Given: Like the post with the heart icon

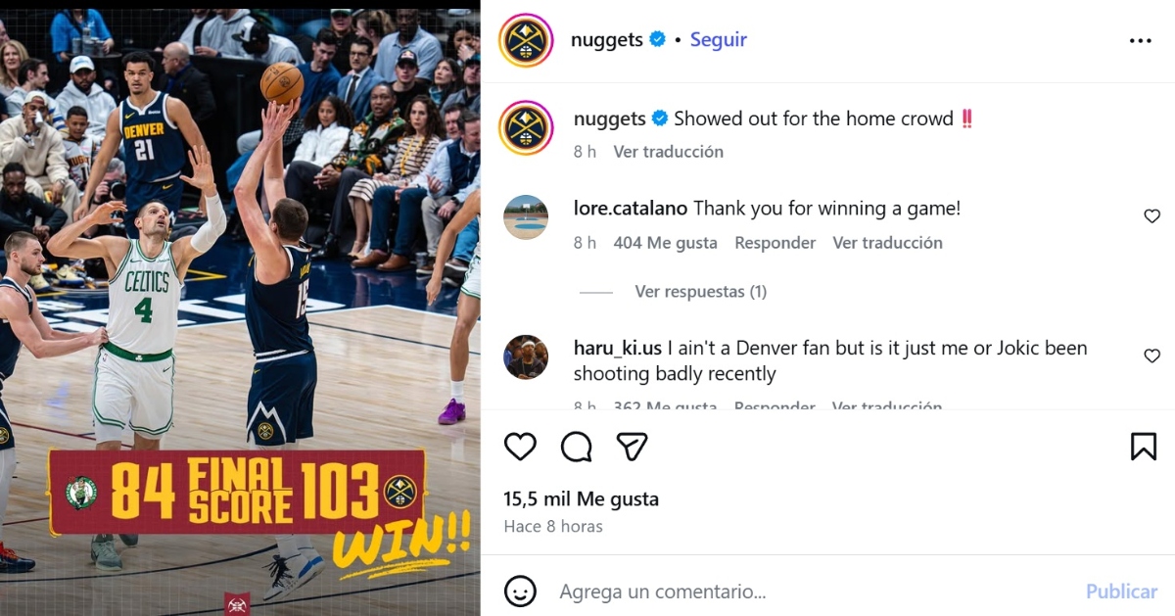Looking at the screenshot, I should (x=520, y=447).
